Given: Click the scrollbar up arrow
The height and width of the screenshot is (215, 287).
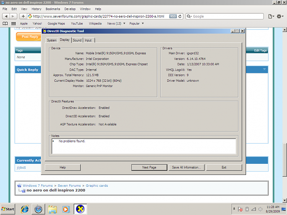Looking at the screenshot, I should 284,29.
